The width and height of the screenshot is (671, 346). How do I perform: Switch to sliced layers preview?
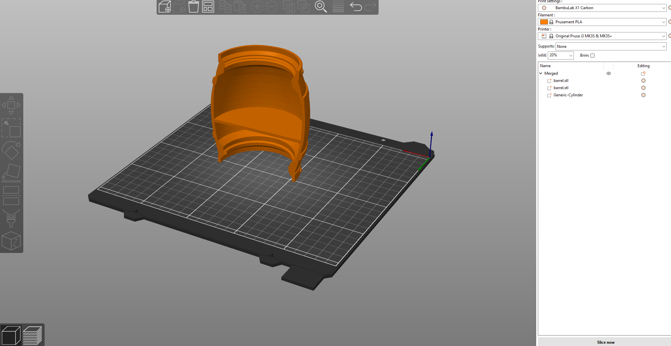tap(33, 335)
